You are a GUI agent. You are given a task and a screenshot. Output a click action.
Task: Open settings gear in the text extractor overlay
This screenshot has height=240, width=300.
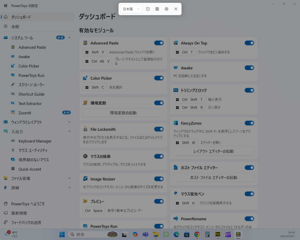166,9
